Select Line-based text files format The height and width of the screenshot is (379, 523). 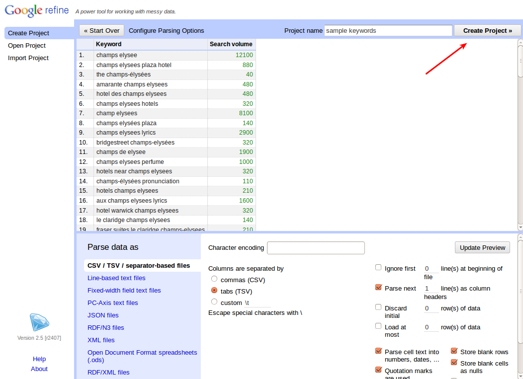point(116,278)
